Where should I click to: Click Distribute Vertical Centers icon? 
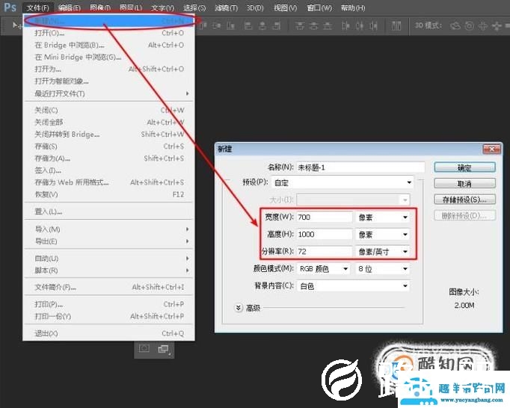pos(313,25)
